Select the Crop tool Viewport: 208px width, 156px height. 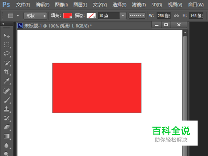click(7, 72)
